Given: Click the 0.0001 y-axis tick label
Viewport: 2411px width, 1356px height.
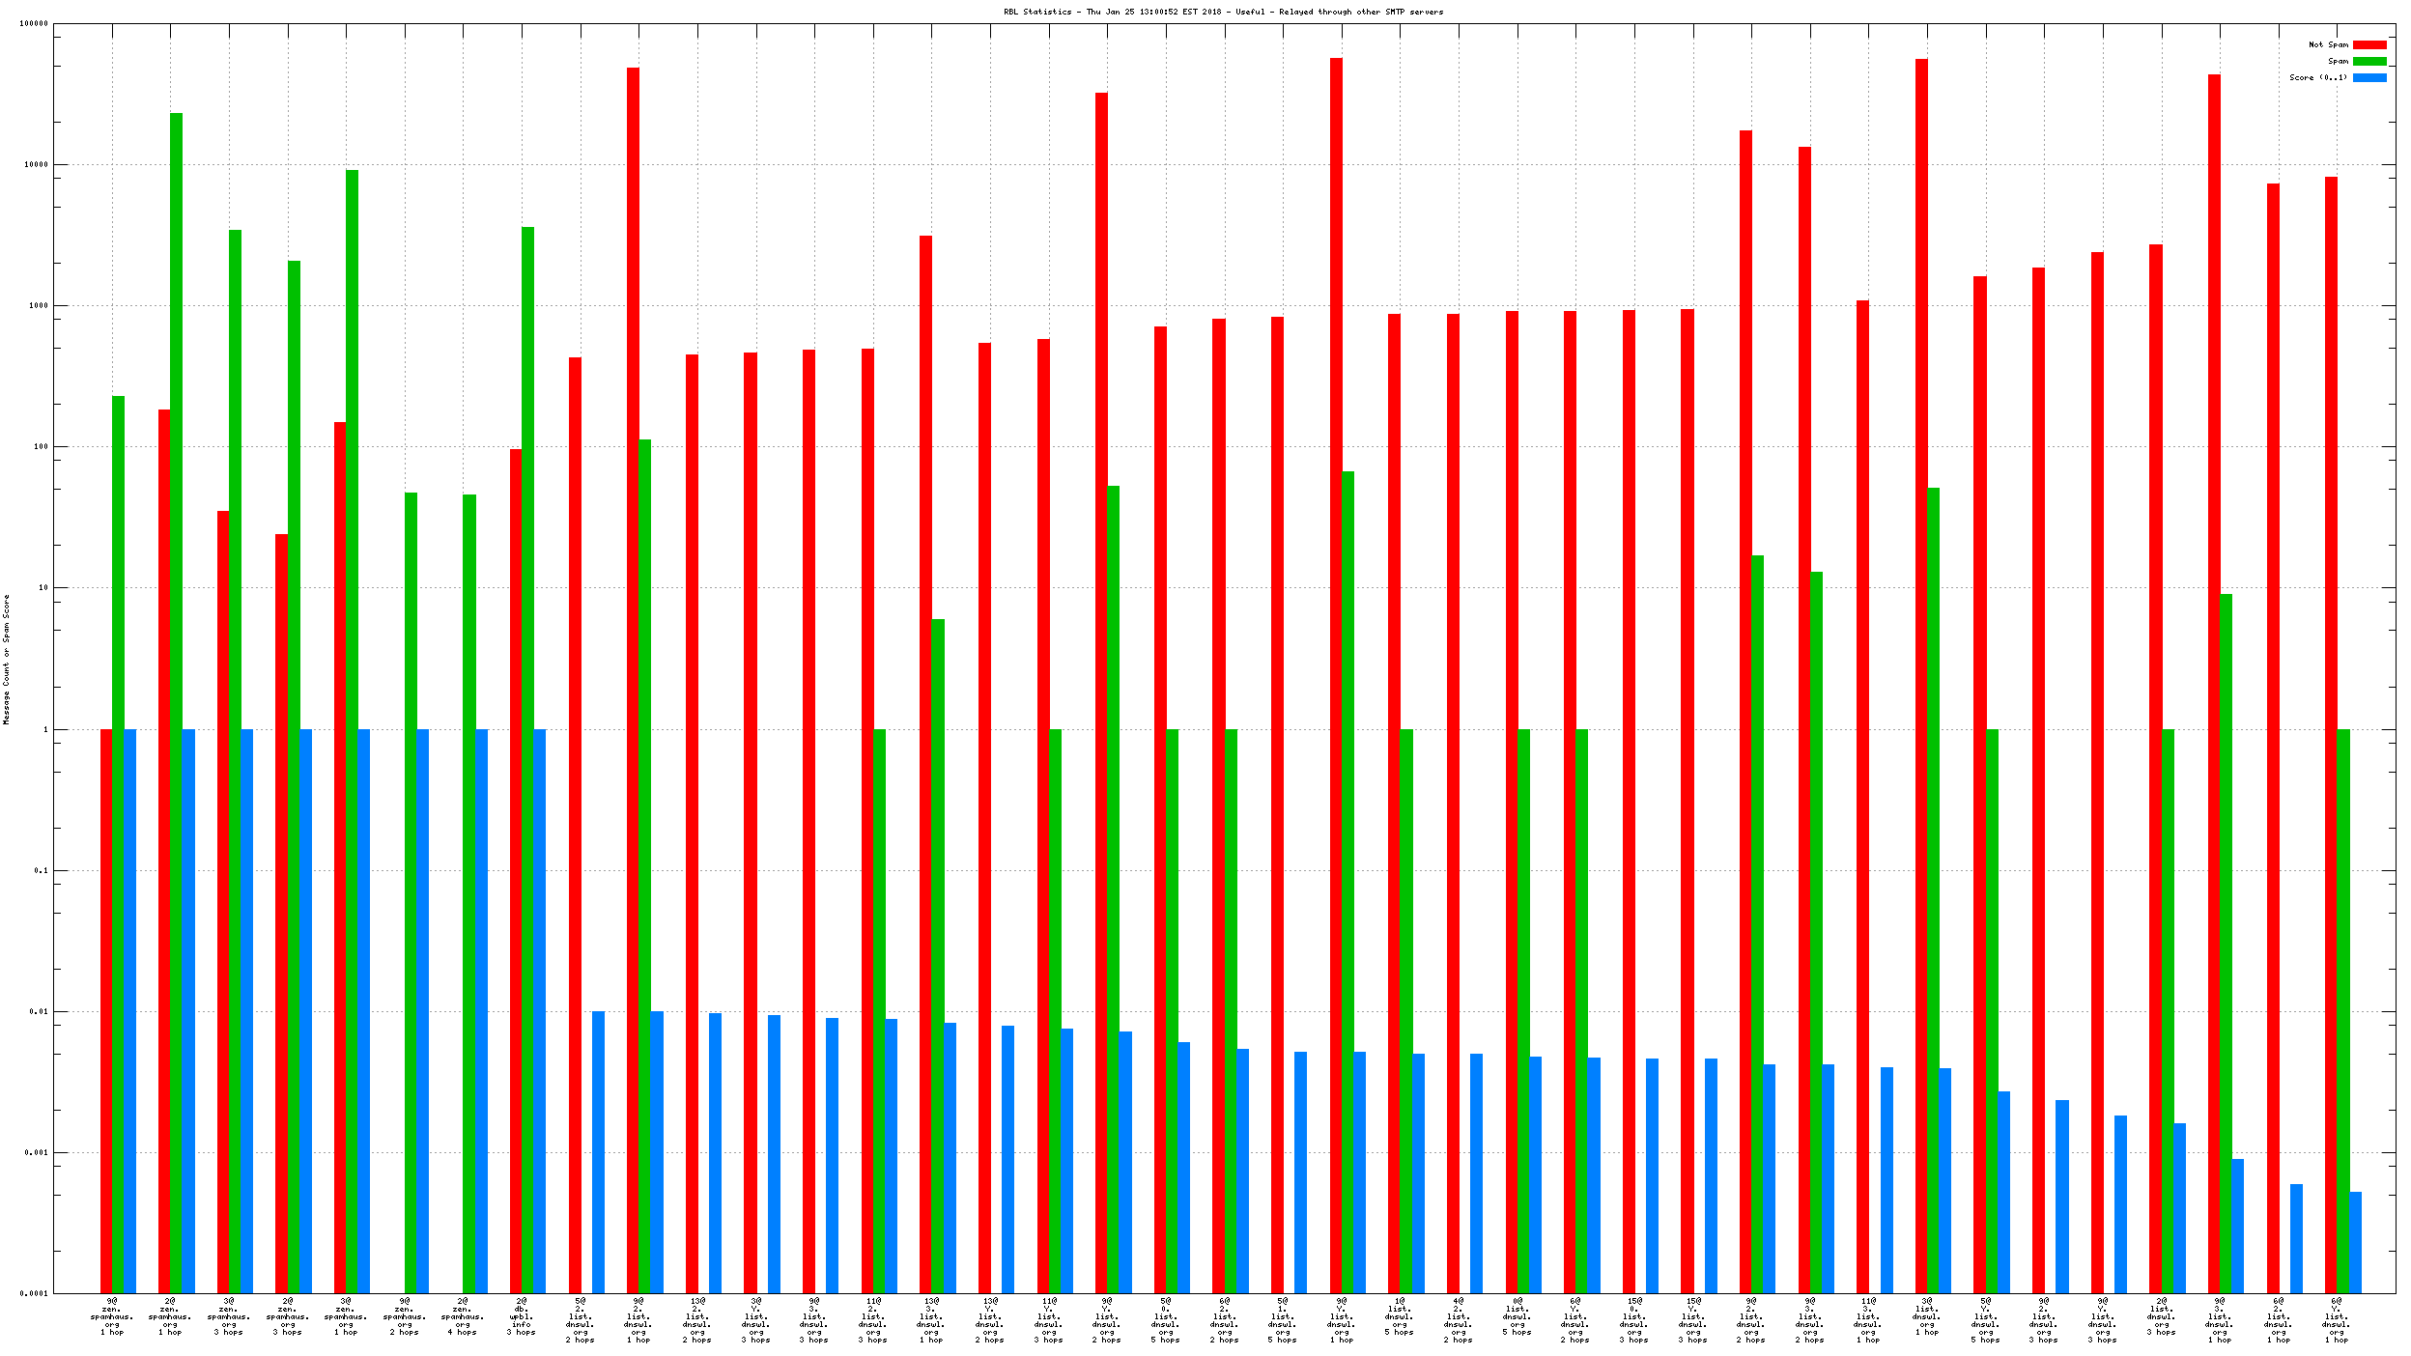Looking at the screenshot, I should click(35, 1293).
